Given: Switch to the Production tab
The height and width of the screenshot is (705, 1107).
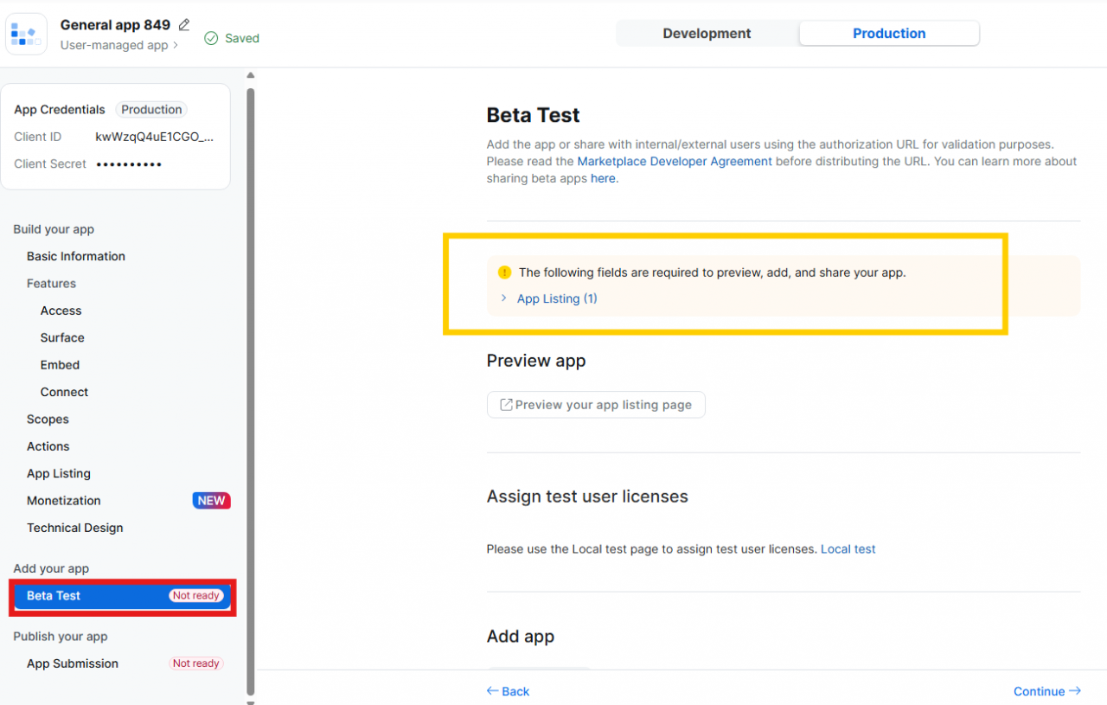Looking at the screenshot, I should 889,34.
